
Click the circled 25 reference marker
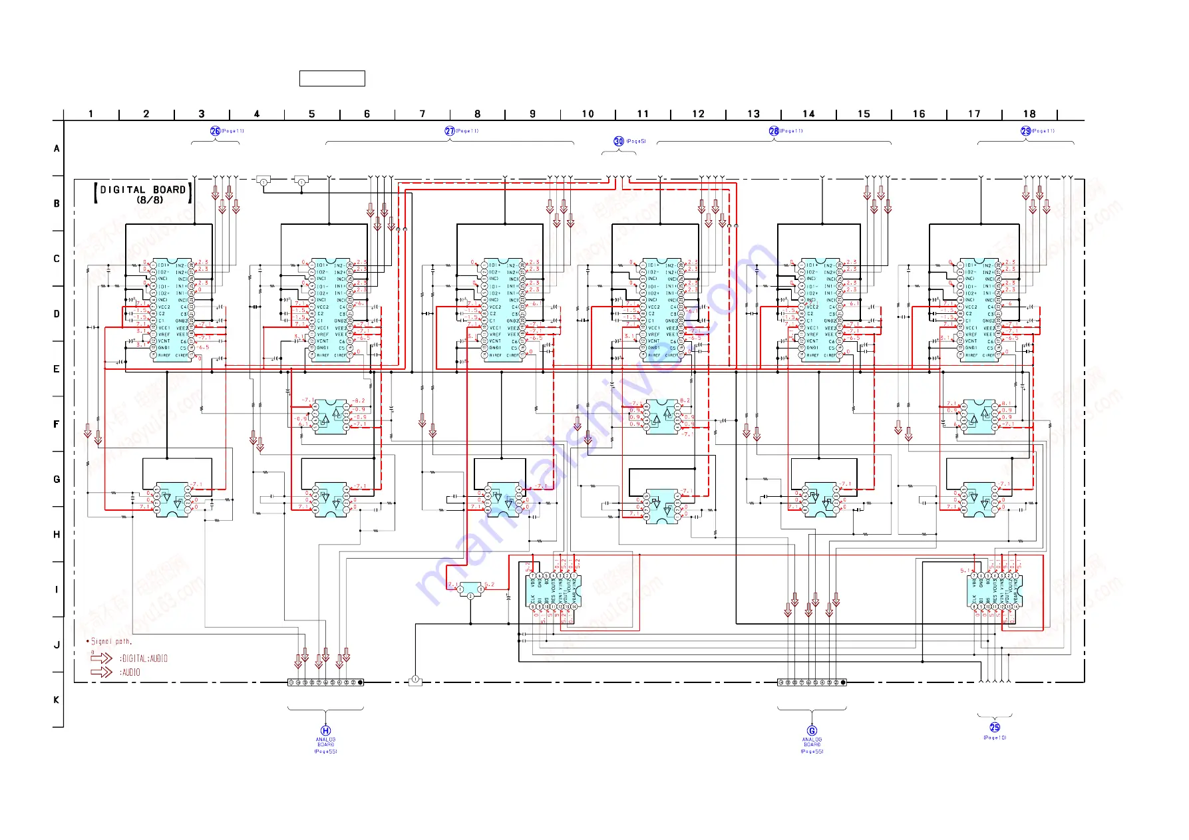[995, 728]
